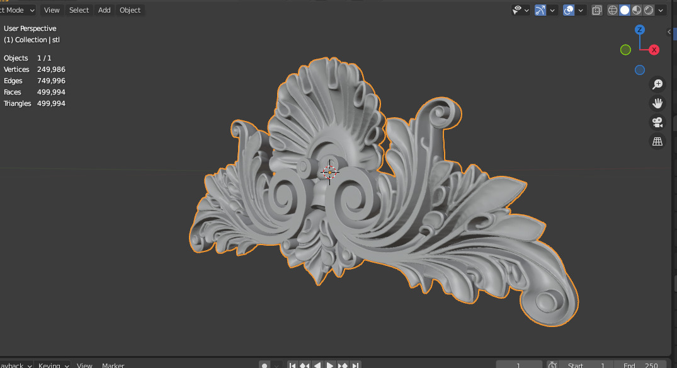This screenshot has width=677, height=368.
Task: Switch to Rendered viewport shading
Action: tap(649, 10)
